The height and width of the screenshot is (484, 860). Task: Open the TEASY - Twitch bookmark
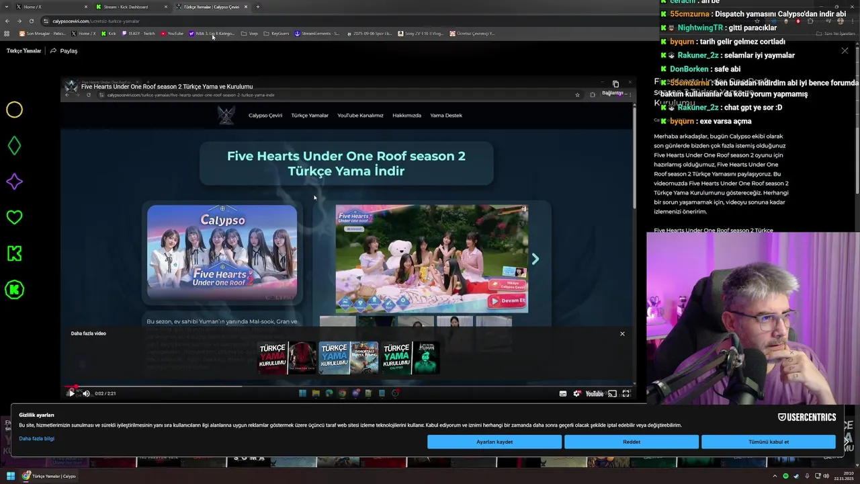(x=138, y=33)
